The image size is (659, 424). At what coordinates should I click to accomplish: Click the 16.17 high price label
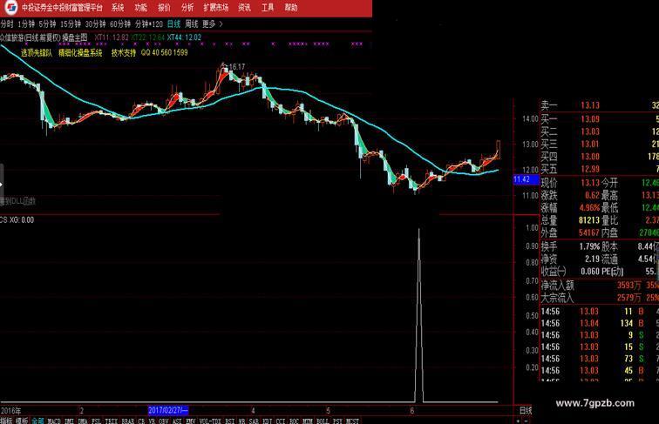click(x=236, y=67)
